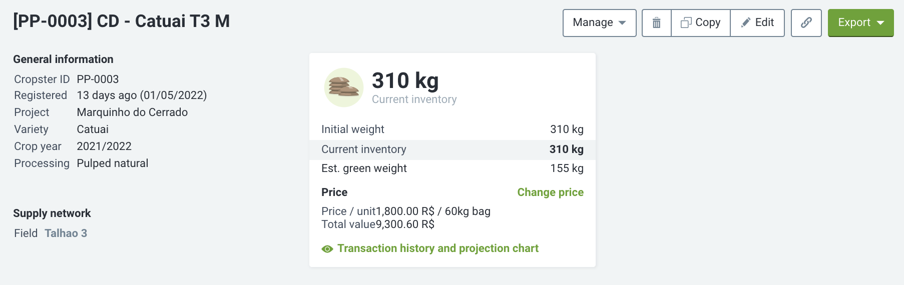Select the Current inventory row
Screen dimensions: 904x285
point(452,149)
